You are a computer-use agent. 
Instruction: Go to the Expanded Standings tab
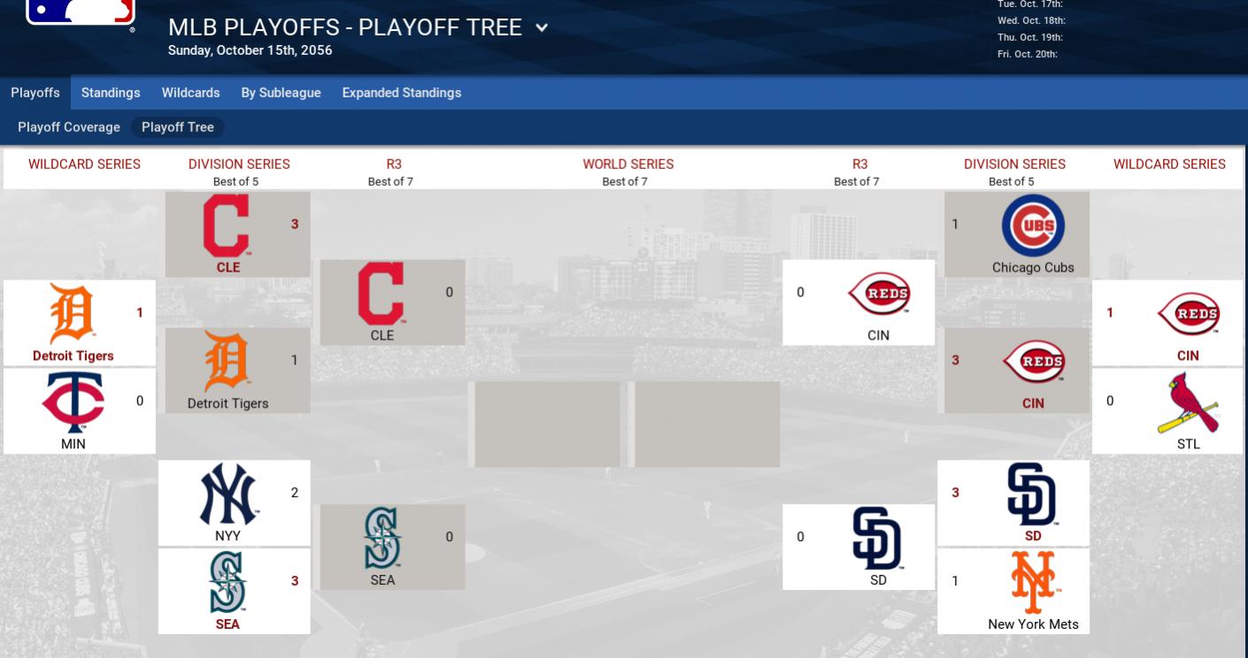pyautogui.click(x=401, y=93)
